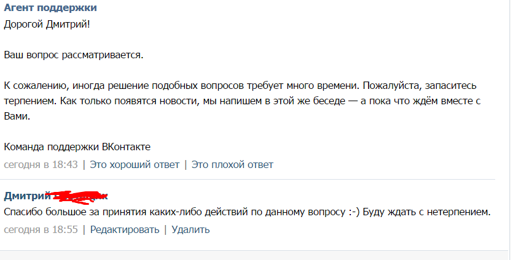521x260 pixels.
Task: Click the сегодня в 18:55 timestamp
Action: (41, 230)
